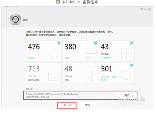Uncheck the 联系人 contacts checkbox

click(59, 43)
